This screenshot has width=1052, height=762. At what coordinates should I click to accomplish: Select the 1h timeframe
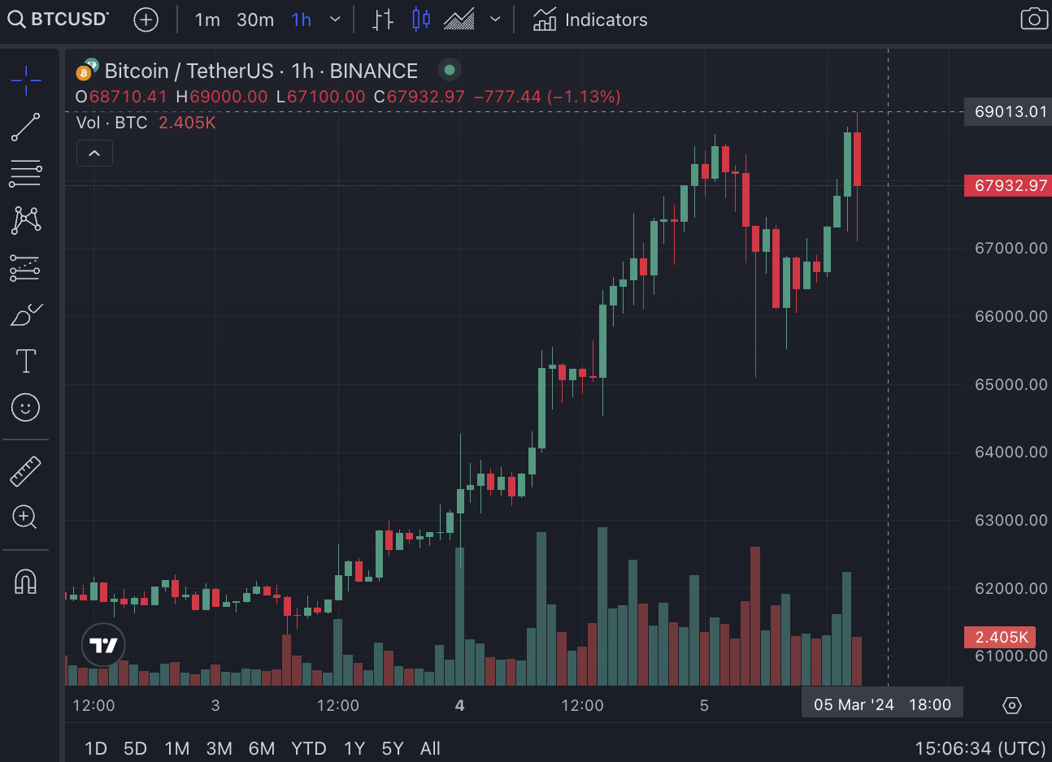[301, 19]
